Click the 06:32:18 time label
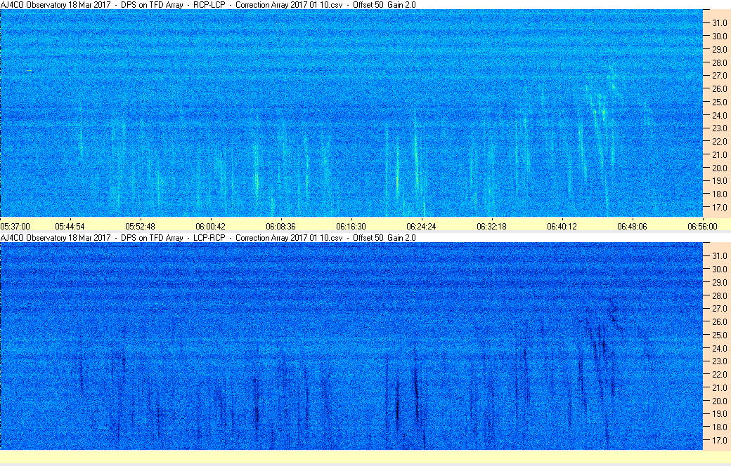Viewport: 731px width, 466px height. tap(491, 226)
